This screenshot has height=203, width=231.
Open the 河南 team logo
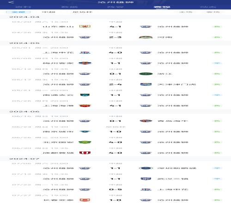click(146, 37)
